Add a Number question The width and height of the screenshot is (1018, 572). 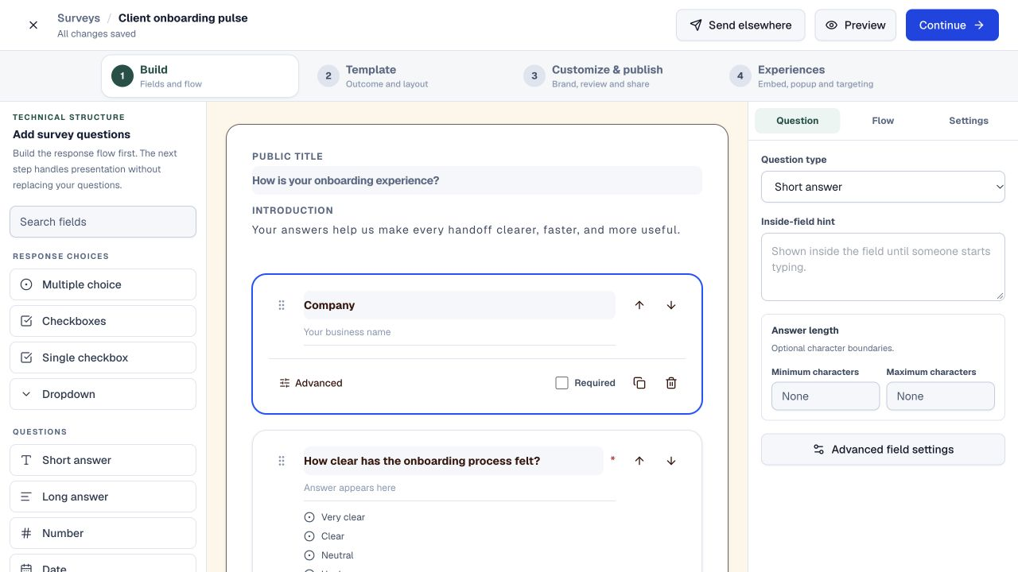click(x=103, y=533)
